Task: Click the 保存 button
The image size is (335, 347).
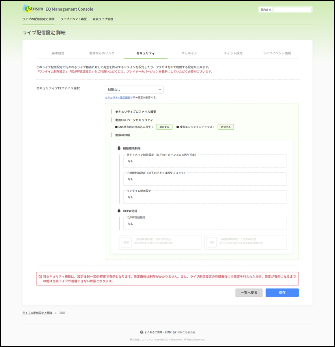Action: [282, 293]
